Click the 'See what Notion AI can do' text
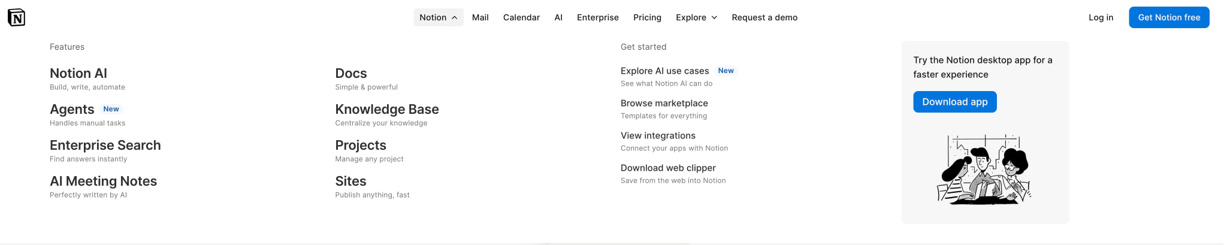The width and height of the screenshot is (1224, 245). [667, 83]
